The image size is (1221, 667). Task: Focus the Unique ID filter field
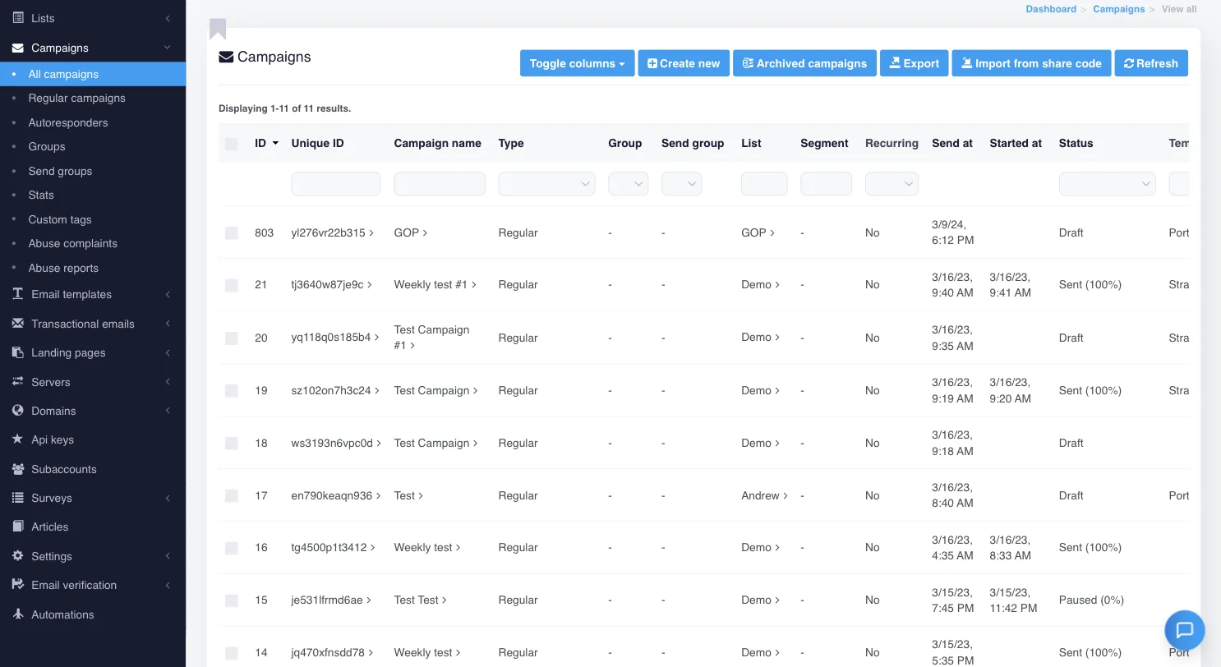click(x=336, y=184)
